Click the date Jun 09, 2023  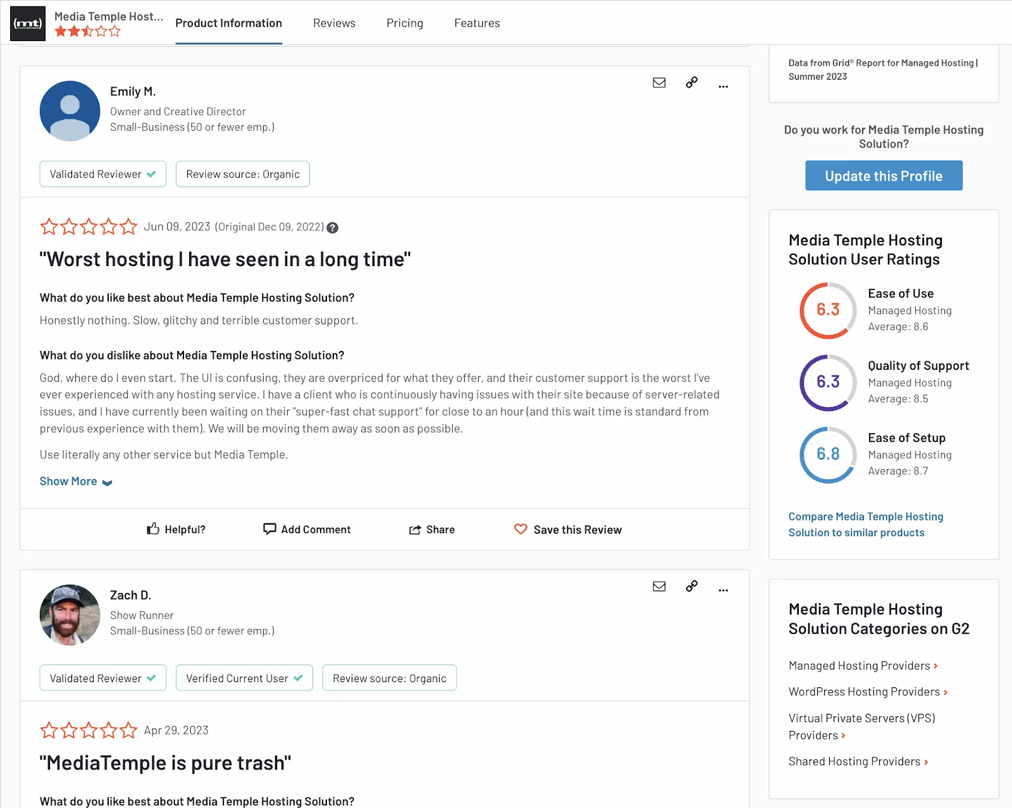pos(177,226)
